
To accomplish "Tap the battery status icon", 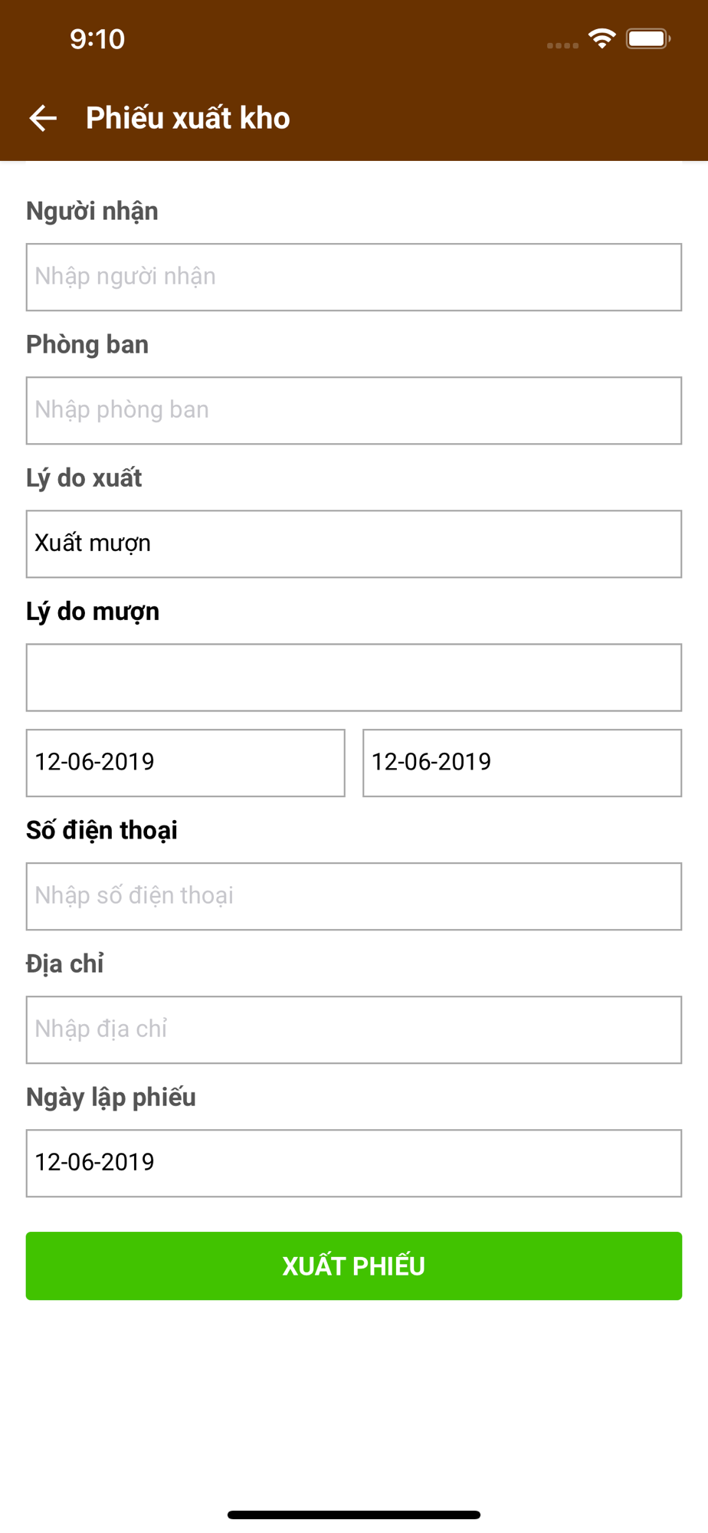I will [647, 38].
